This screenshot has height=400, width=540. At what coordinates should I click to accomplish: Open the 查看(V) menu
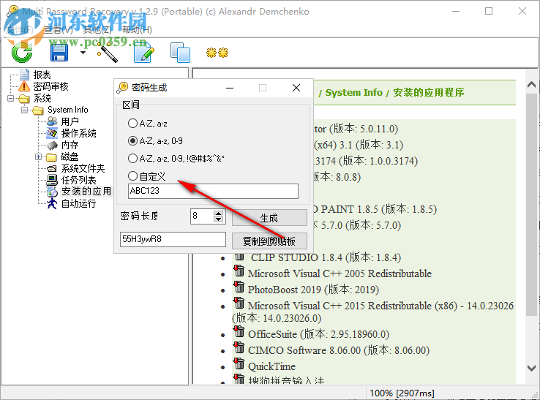[x=59, y=30]
